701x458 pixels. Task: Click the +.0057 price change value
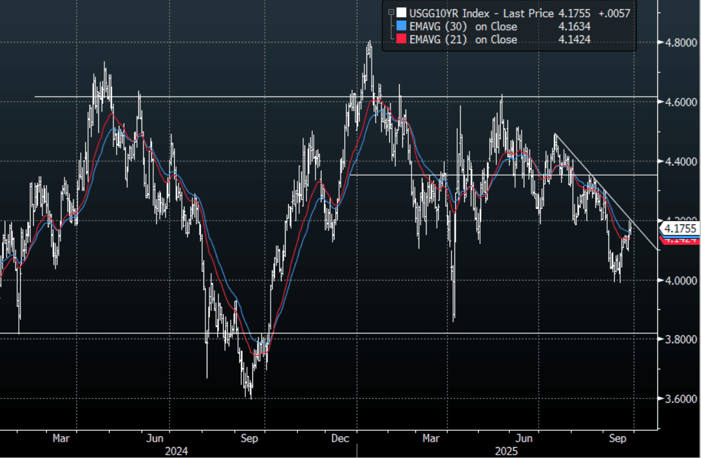pos(614,13)
